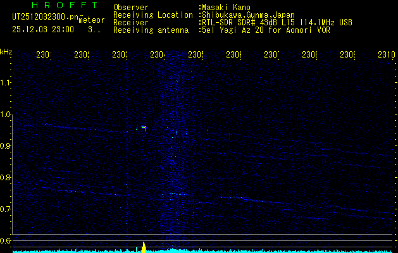This screenshot has width=398, height=253.
Task: Click the "Observer" field label
Action: click(x=131, y=8)
